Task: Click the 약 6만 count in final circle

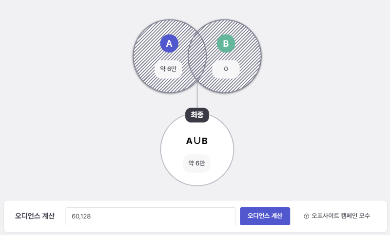Action: tap(196, 163)
